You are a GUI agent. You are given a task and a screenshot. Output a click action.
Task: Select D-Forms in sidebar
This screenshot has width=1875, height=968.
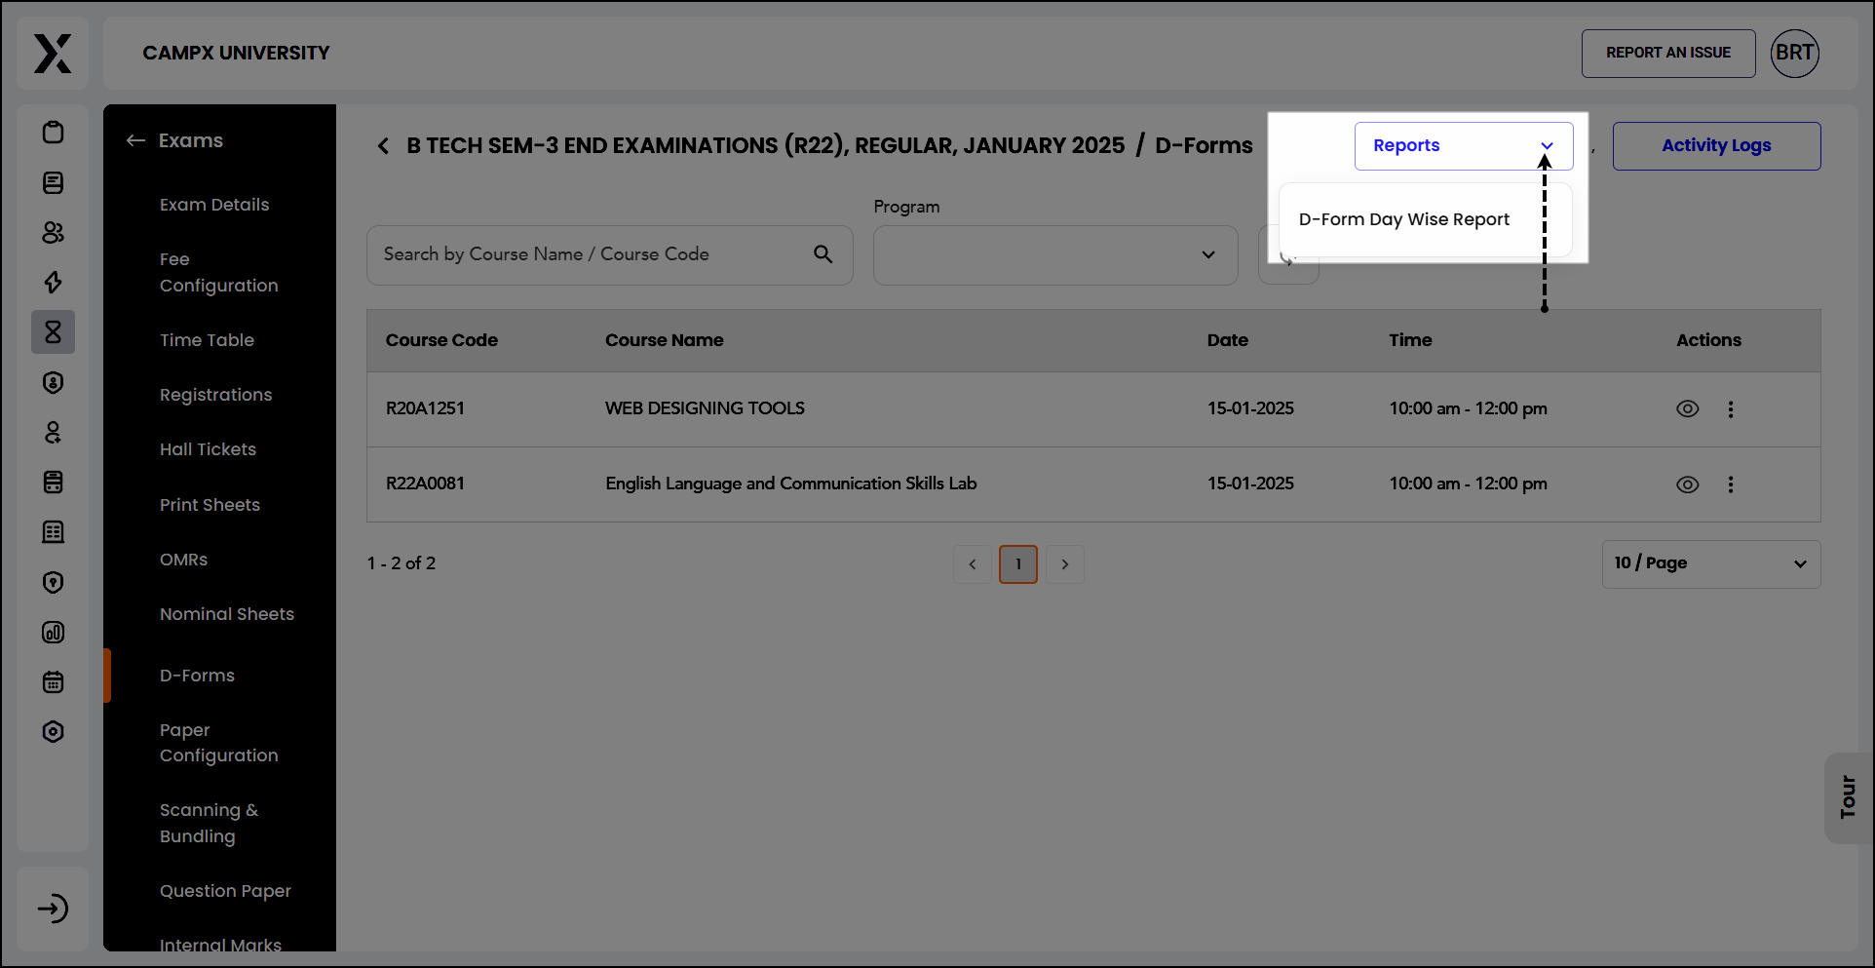pos(197,676)
